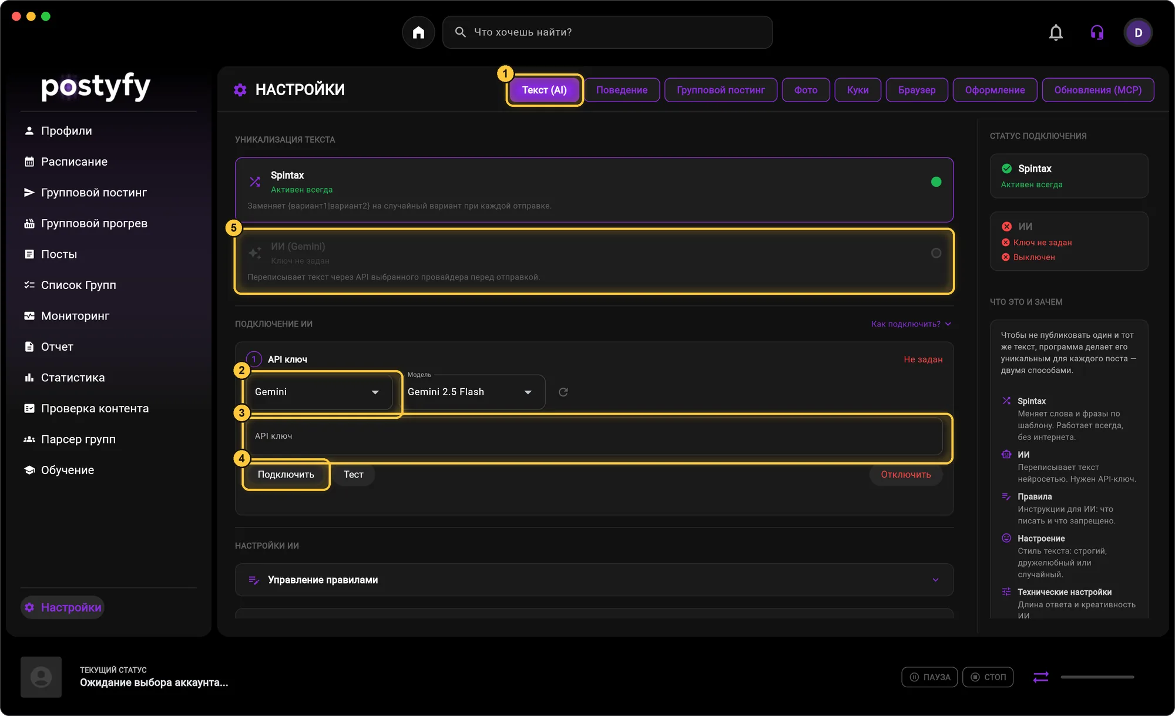Open Парсер групп sidebar item
Viewport: 1175px width, 716px height.
[69, 439]
